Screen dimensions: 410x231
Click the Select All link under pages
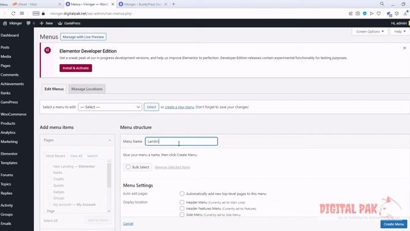point(51,221)
